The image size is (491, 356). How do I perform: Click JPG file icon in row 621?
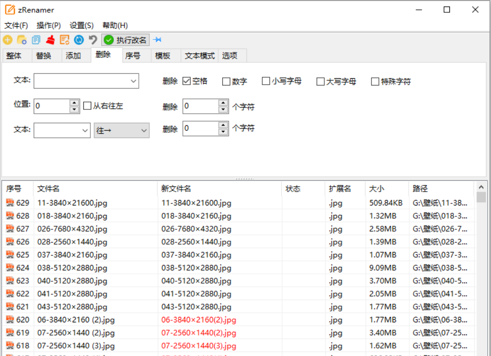click(x=10, y=306)
